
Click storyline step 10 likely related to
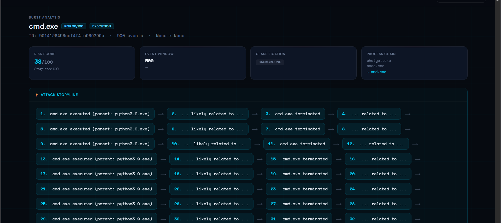click(209, 144)
